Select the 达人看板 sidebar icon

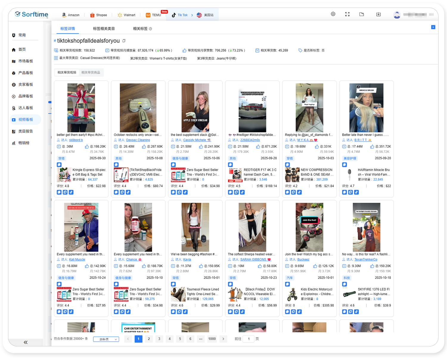(25, 108)
